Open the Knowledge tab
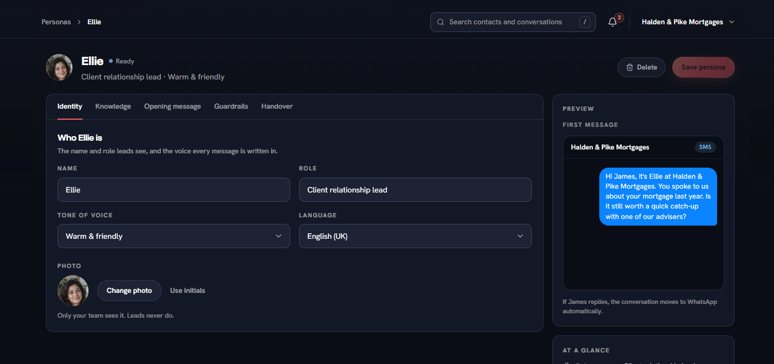774x364 pixels. click(x=113, y=106)
